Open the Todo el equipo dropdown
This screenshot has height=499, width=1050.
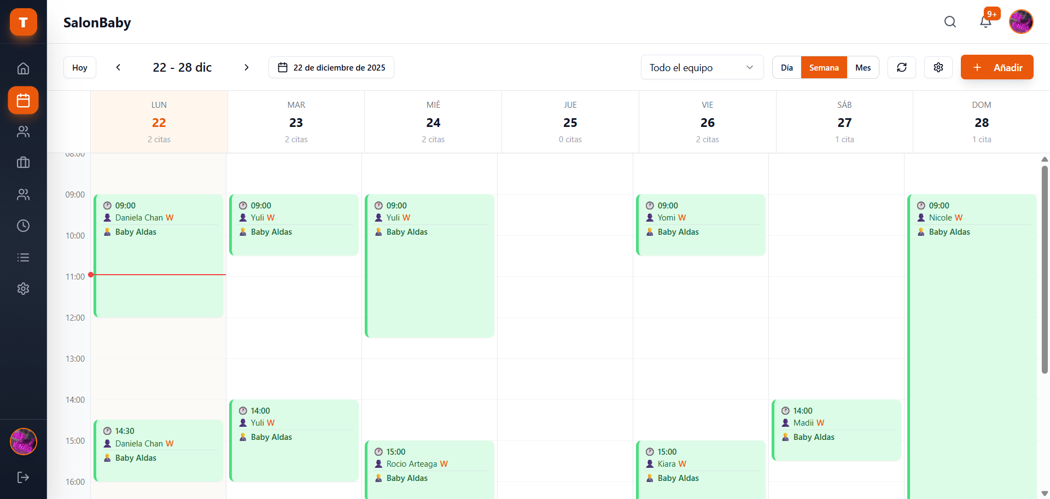coord(702,67)
